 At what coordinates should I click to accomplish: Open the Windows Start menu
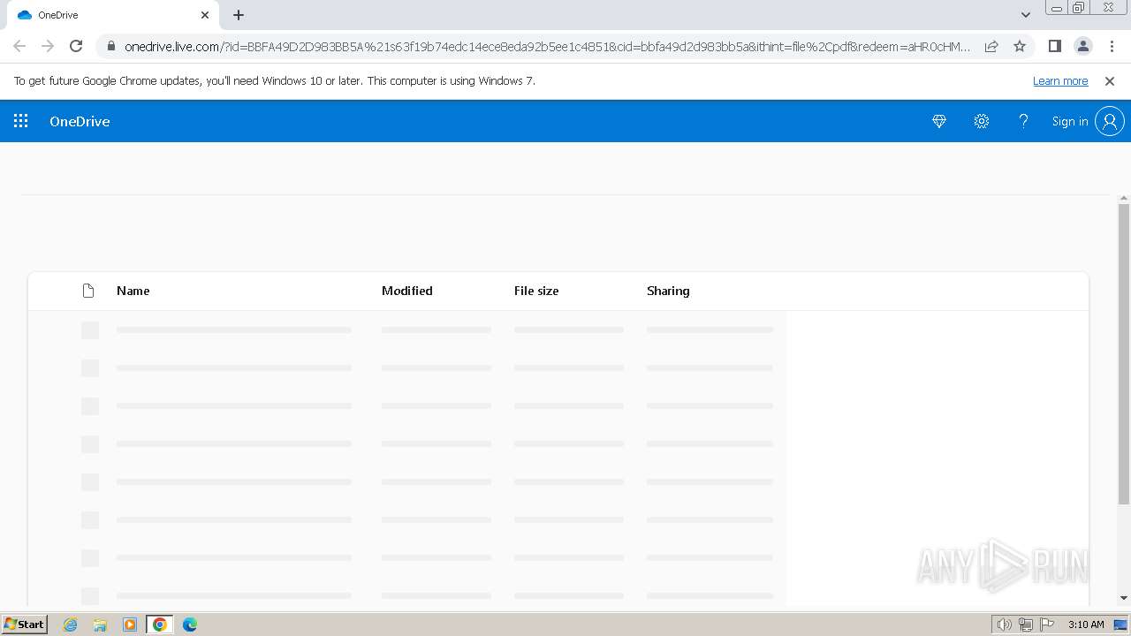(25, 625)
